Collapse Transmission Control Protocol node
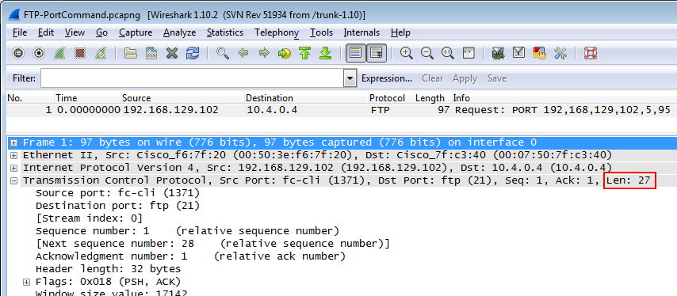Image resolution: width=677 pixels, height=296 pixels. 14,180
